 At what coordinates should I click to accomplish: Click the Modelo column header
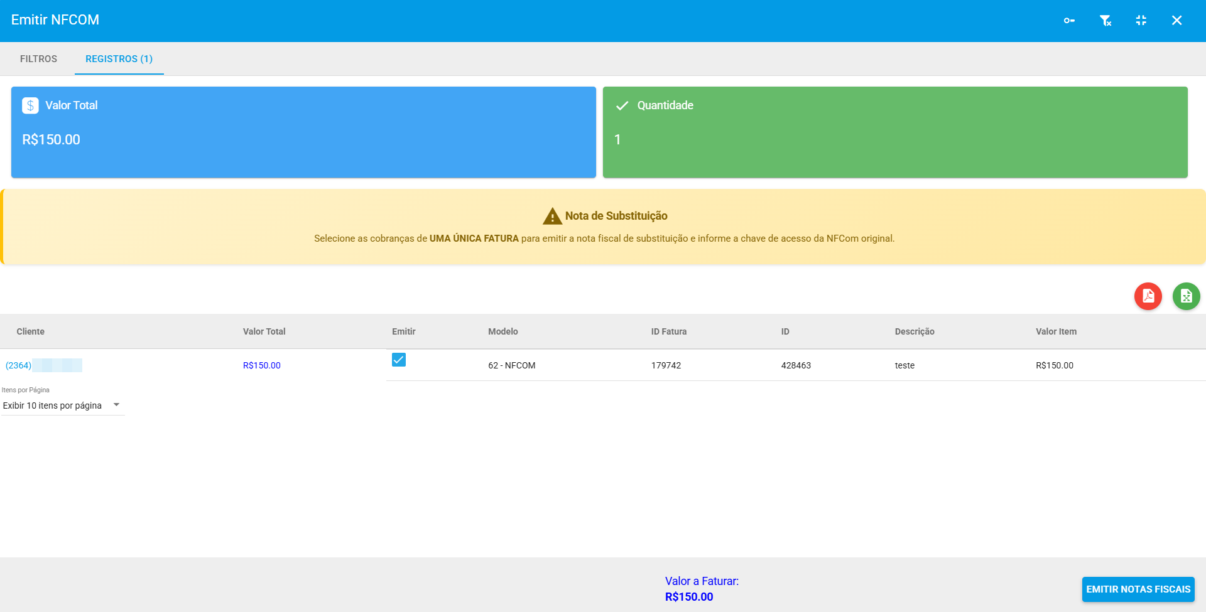(503, 331)
